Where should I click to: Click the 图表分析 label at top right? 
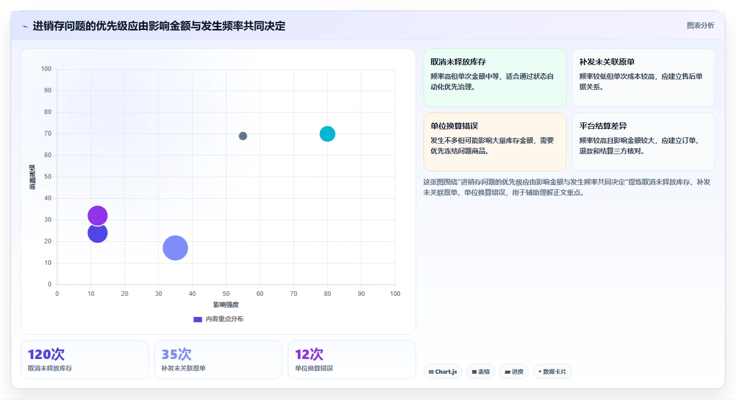(700, 25)
